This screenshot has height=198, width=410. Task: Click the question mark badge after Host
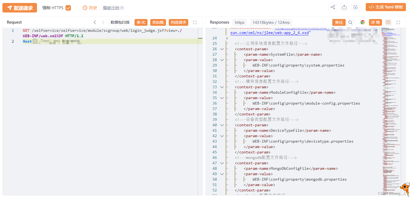coord(35,41)
